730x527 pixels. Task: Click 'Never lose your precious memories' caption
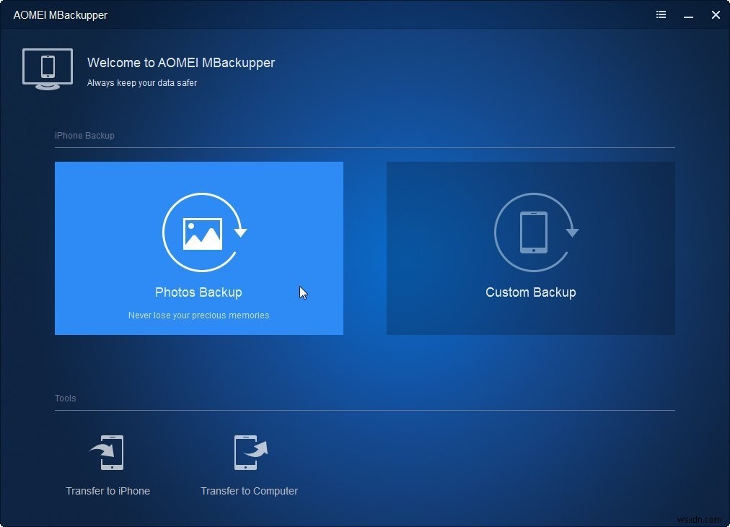(x=198, y=315)
